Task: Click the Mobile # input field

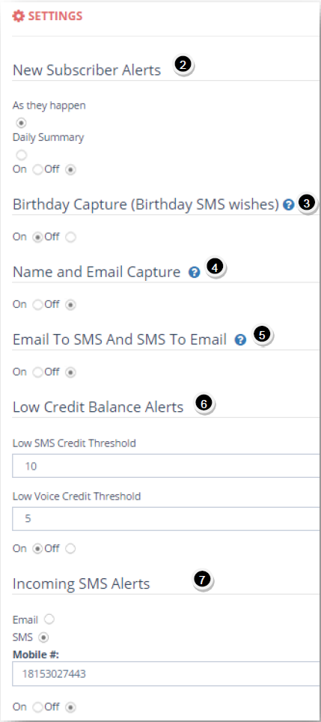Action: point(165,673)
